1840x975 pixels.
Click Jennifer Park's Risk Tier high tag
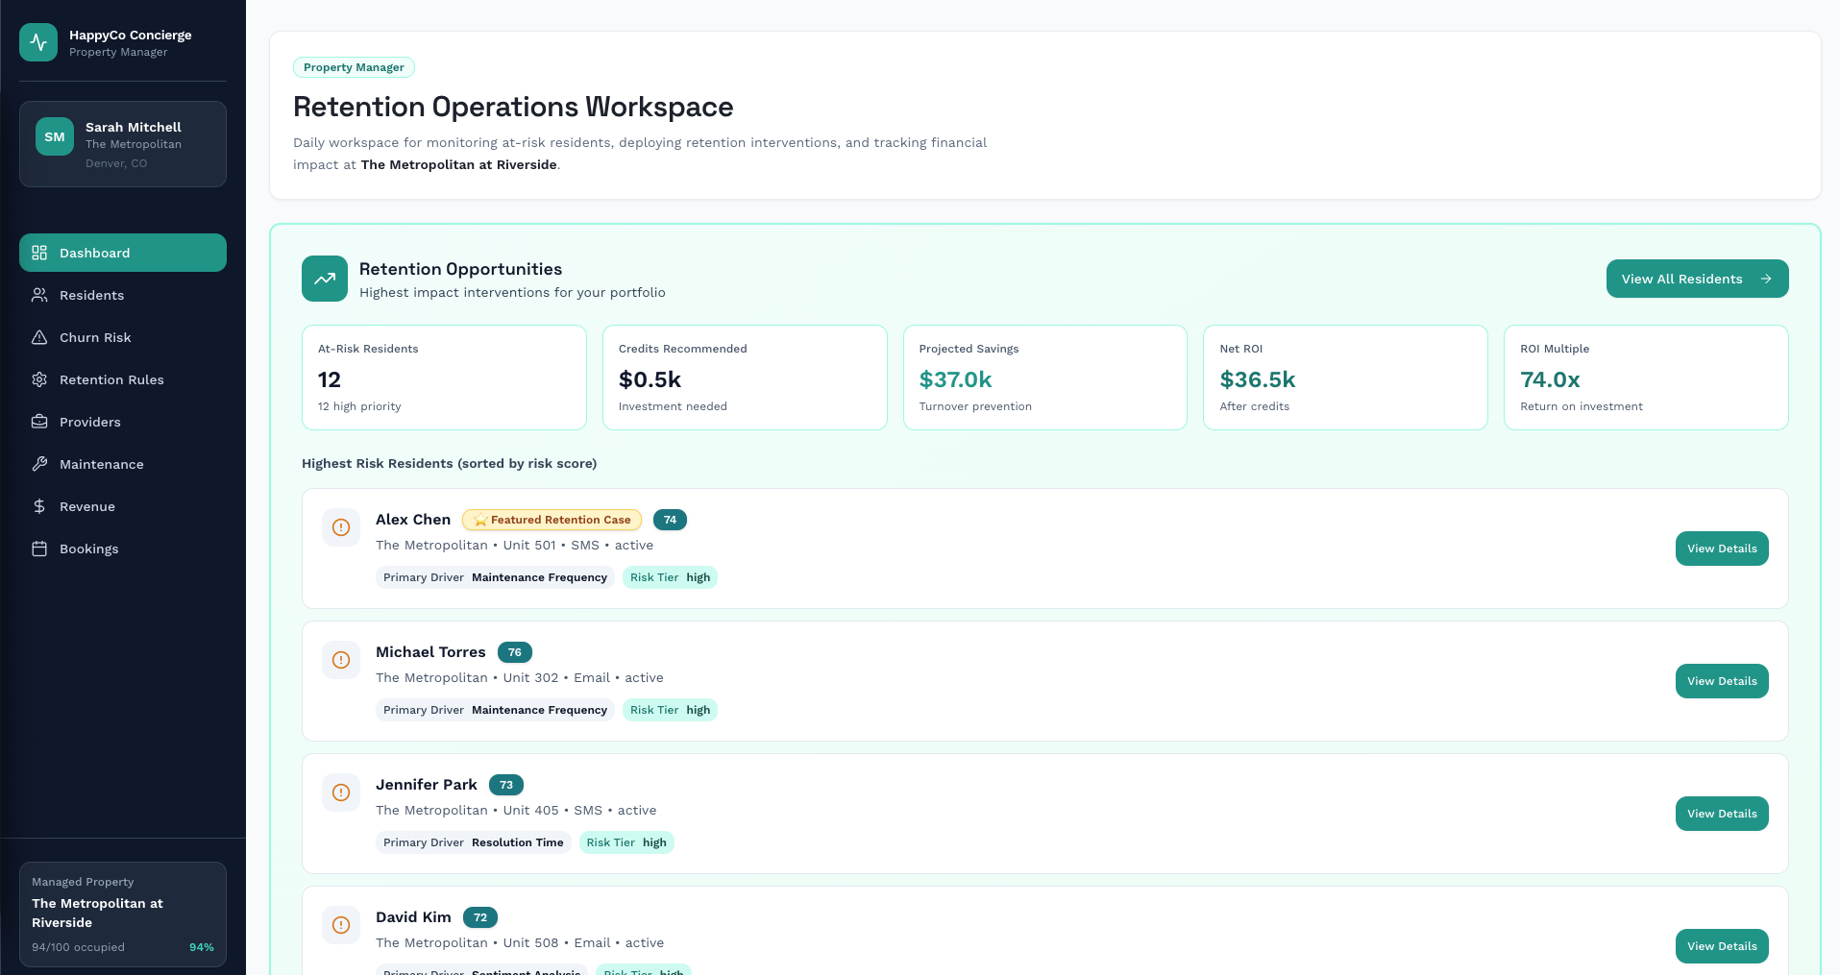626,842
